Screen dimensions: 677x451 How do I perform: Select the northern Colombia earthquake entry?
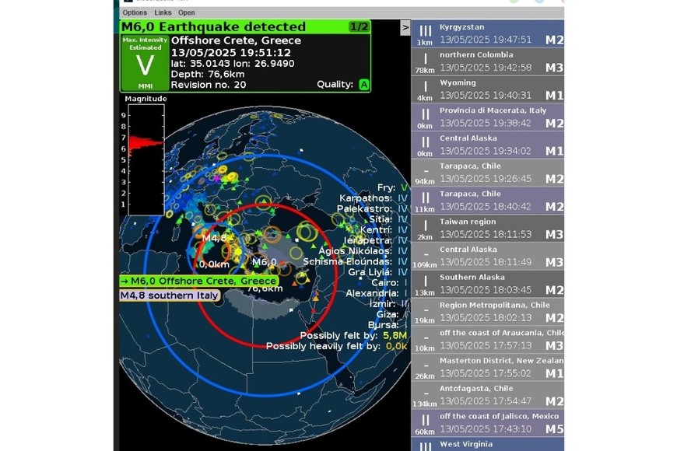click(x=487, y=61)
